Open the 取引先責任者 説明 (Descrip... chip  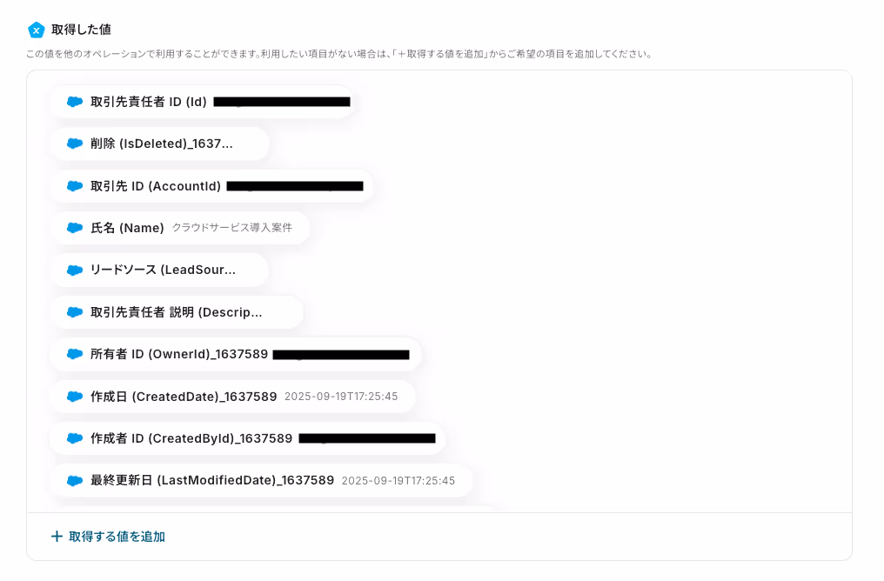tap(177, 312)
